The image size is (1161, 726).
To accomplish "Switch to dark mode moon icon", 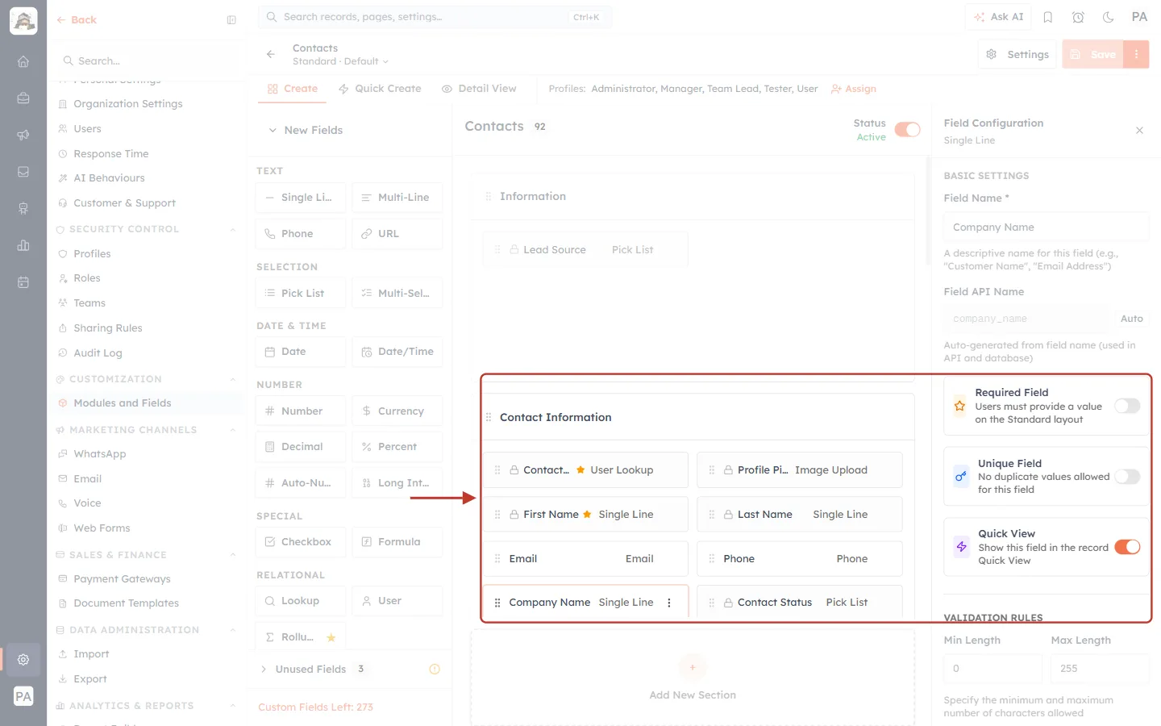I will [1109, 17].
